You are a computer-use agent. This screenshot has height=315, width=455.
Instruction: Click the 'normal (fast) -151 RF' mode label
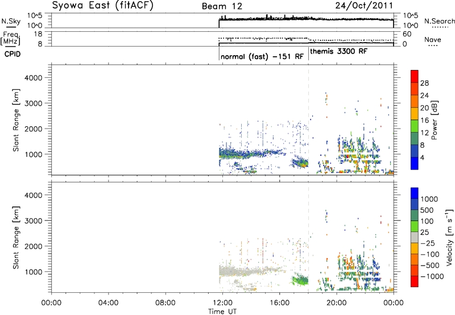pos(262,56)
